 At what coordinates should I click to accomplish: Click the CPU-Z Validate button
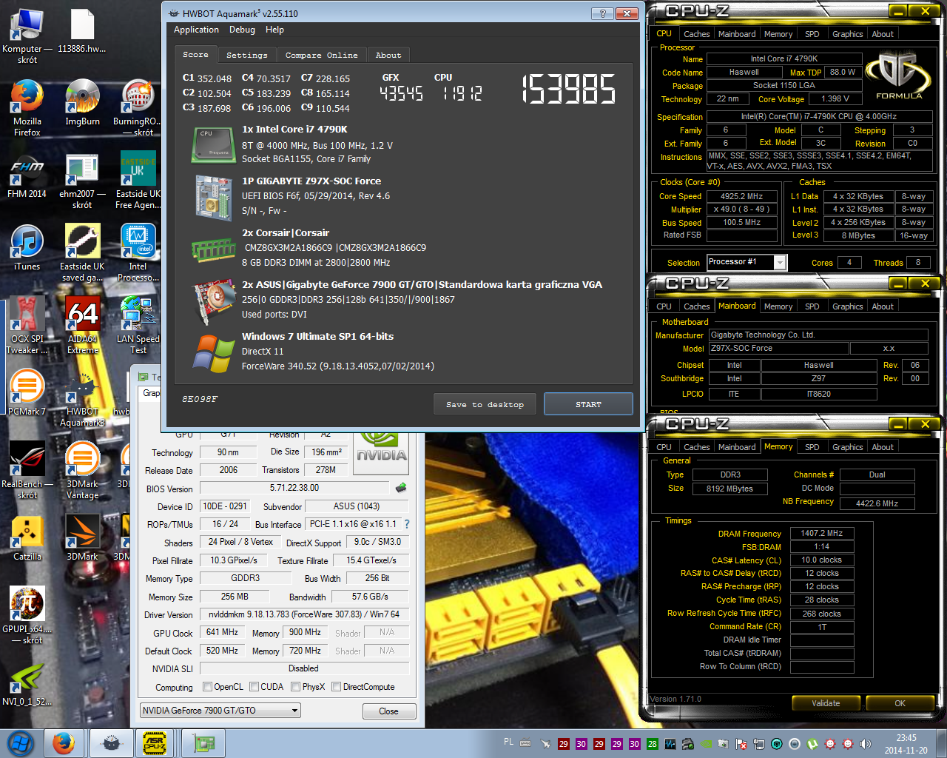click(x=826, y=703)
